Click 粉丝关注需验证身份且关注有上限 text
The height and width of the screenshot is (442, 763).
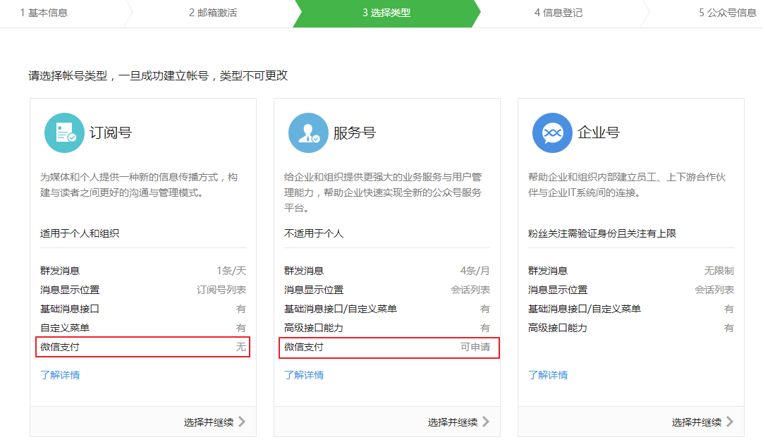click(602, 233)
